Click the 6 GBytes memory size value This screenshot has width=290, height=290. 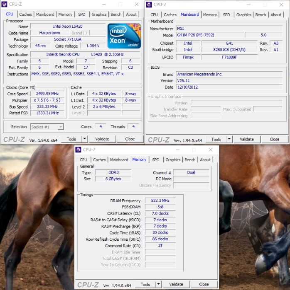(x=113, y=179)
